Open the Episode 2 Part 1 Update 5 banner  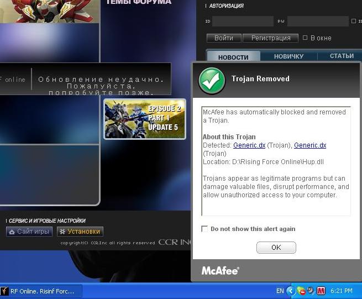pos(145,119)
